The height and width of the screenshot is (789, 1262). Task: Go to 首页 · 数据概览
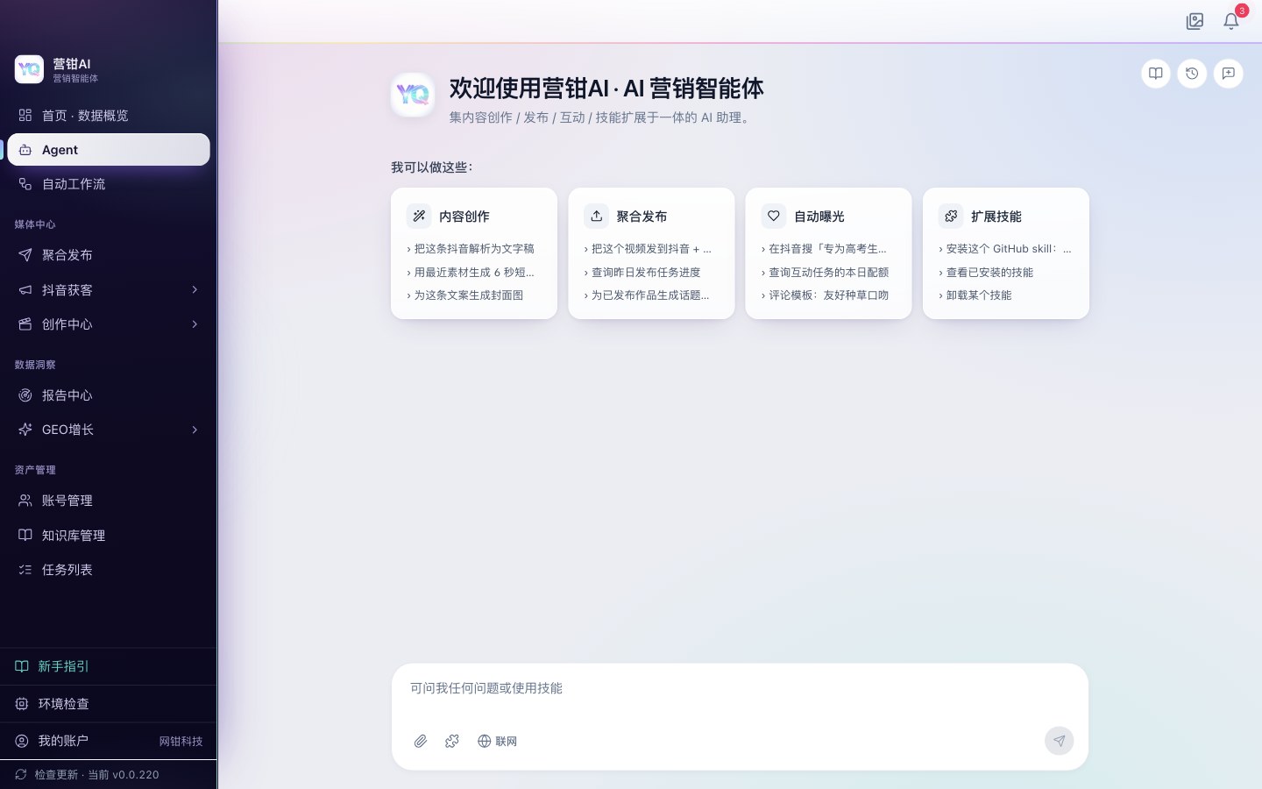(109, 116)
